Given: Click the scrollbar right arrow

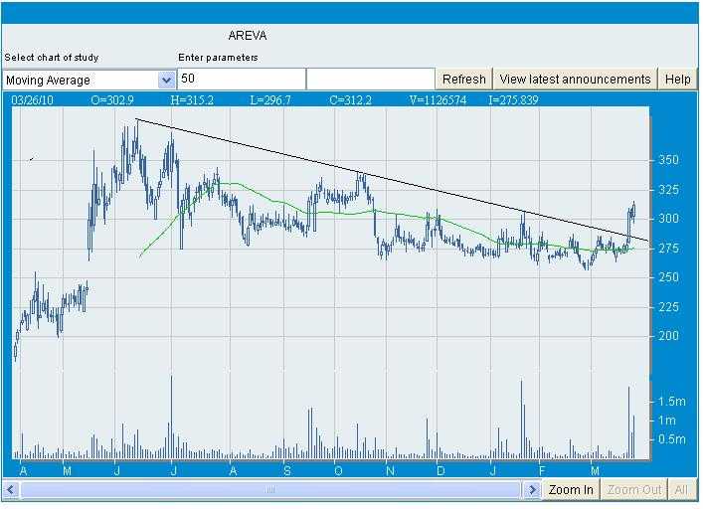Looking at the screenshot, I should pyautogui.click(x=532, y=489).
